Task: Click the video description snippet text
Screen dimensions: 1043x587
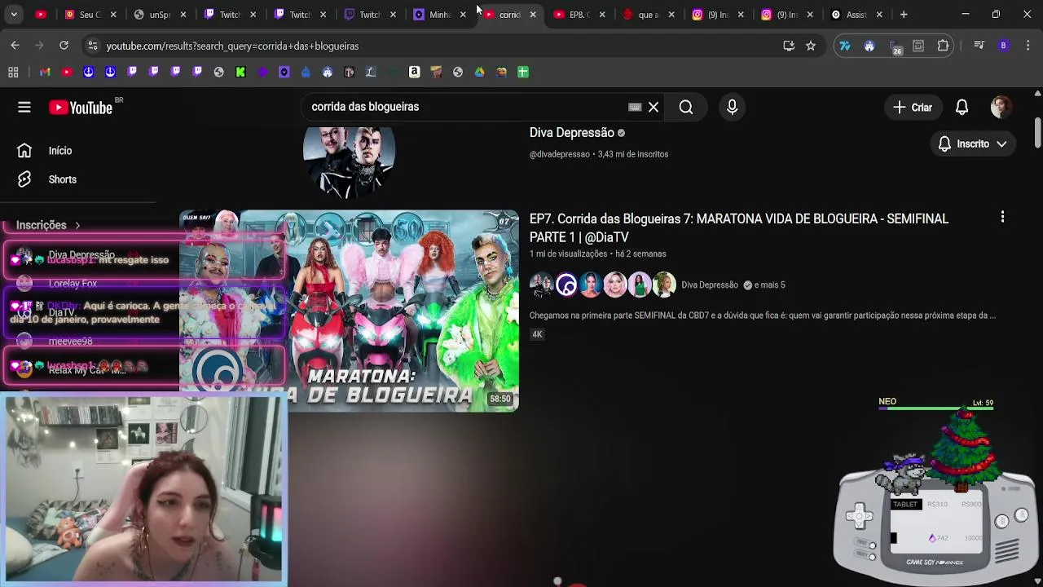Action: (762, 316)
